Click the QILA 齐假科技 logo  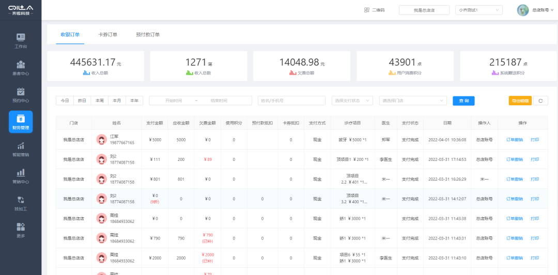pos(21,10)
